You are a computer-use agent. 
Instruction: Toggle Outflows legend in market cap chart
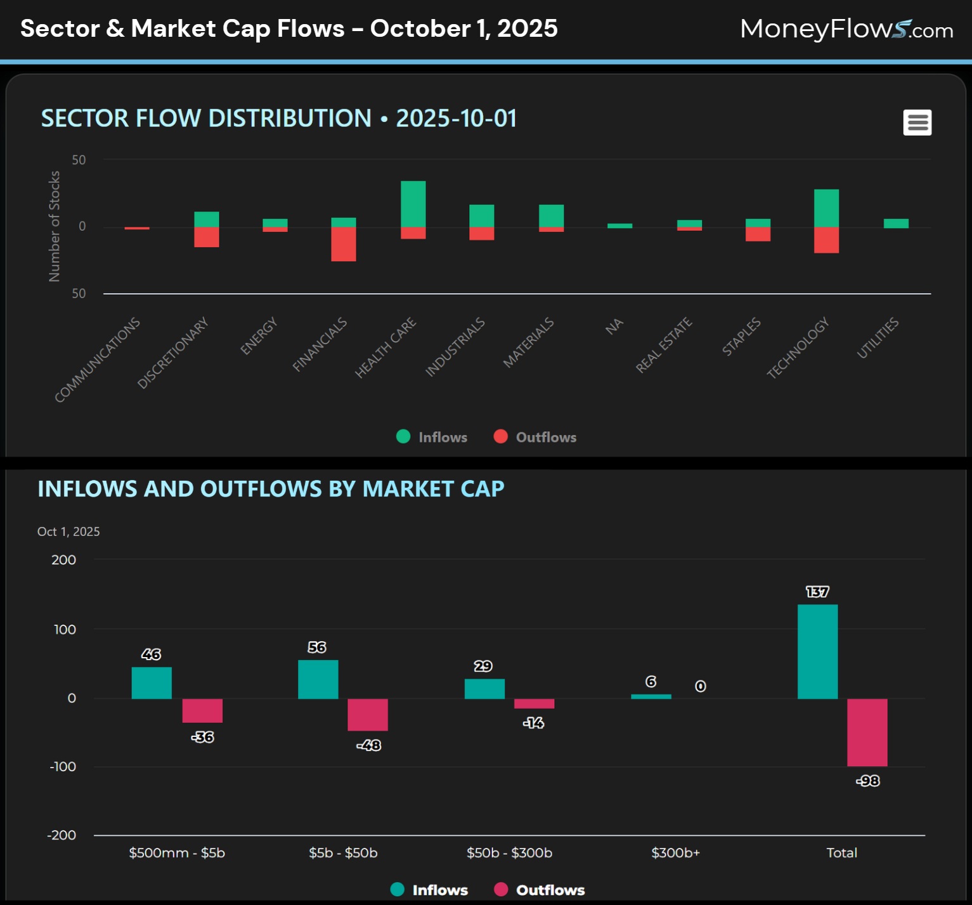click(x=540, y=890)
